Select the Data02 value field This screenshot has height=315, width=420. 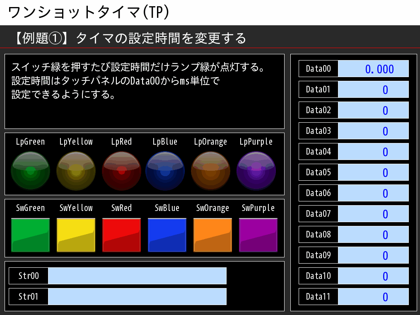[373, 110]
